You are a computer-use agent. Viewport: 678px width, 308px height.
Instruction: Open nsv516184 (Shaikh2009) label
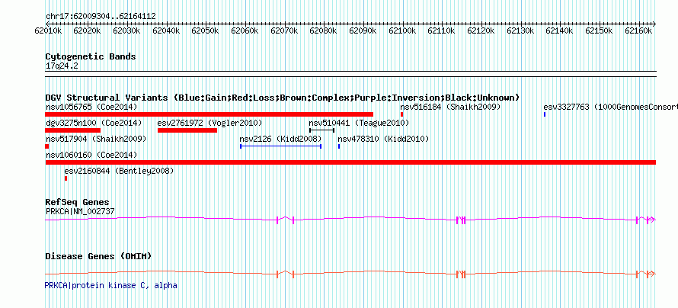[450, 107]
